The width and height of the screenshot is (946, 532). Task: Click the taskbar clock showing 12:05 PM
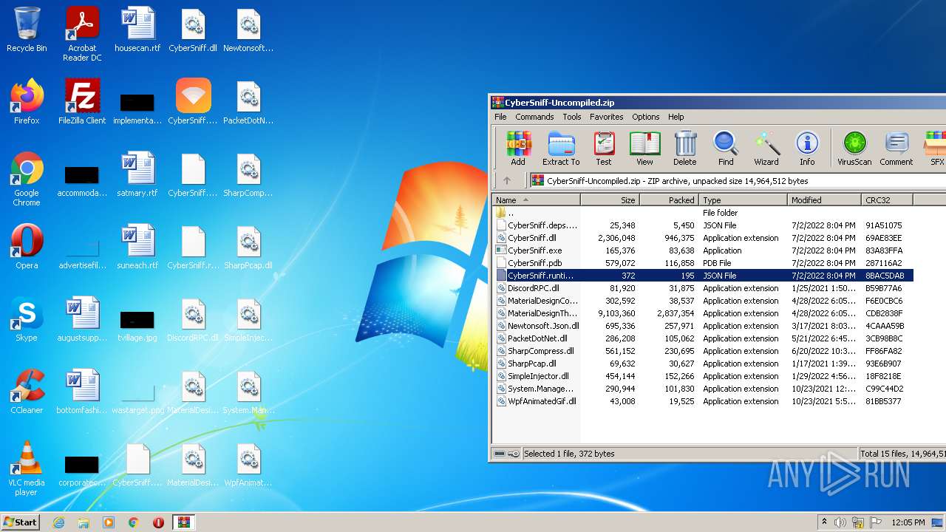[908, 522]
